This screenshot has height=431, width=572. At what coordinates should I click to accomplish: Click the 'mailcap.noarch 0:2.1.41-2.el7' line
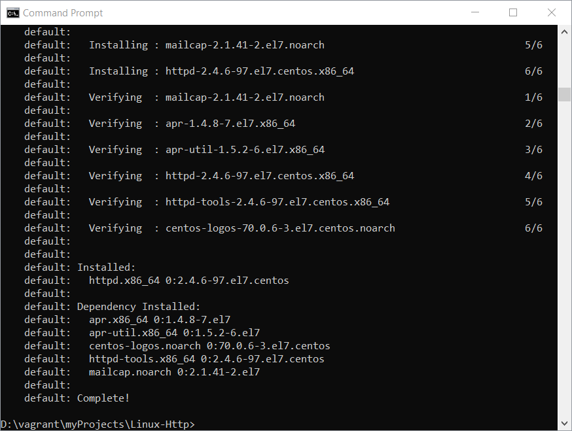coord(174,372)
